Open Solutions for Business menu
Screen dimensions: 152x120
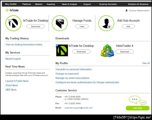[x=138, y=4]
